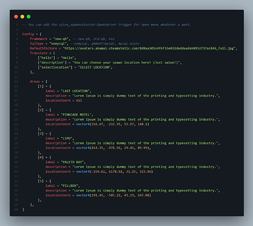Click the "LAST LOCATION" label string

pos(75,91)
